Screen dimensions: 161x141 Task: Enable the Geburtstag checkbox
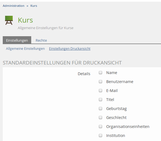100,109
